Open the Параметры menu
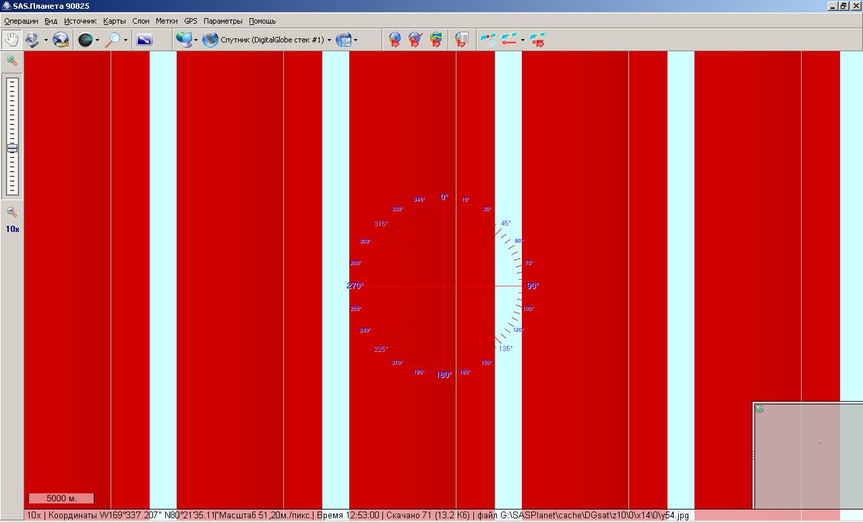This screenshot has height=523, width=863. (222, 21)
